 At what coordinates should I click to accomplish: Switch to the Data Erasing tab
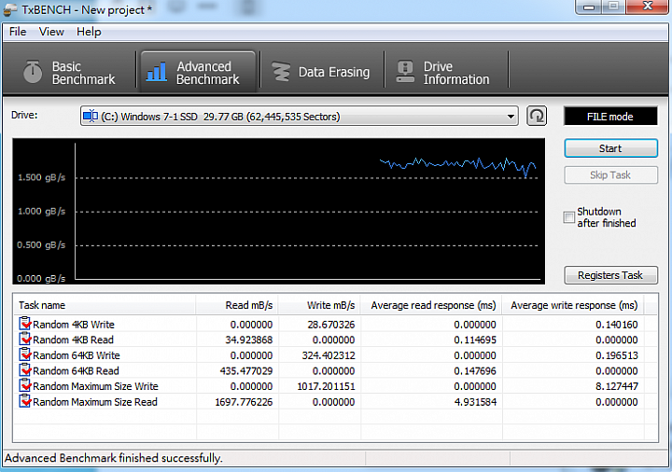pos(322,72)
